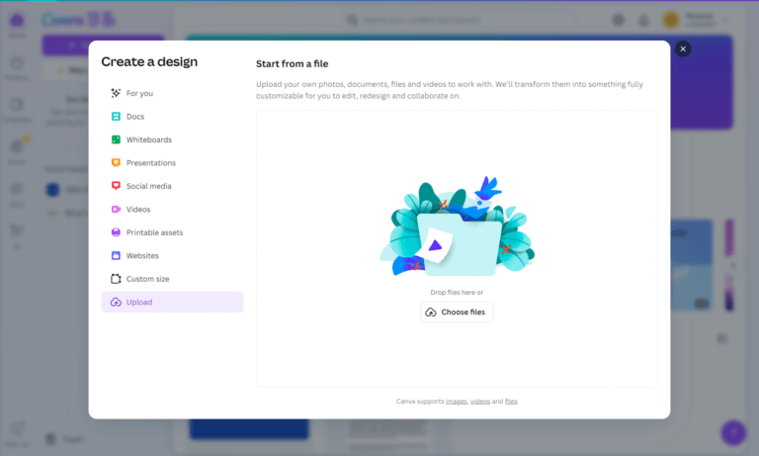The width and height of the screenshot is (759, 456).
Task: Switch to the Social media category
Action: pos(148,186)
